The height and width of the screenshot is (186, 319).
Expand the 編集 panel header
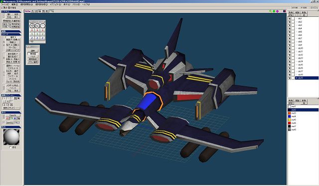(11, 31)
